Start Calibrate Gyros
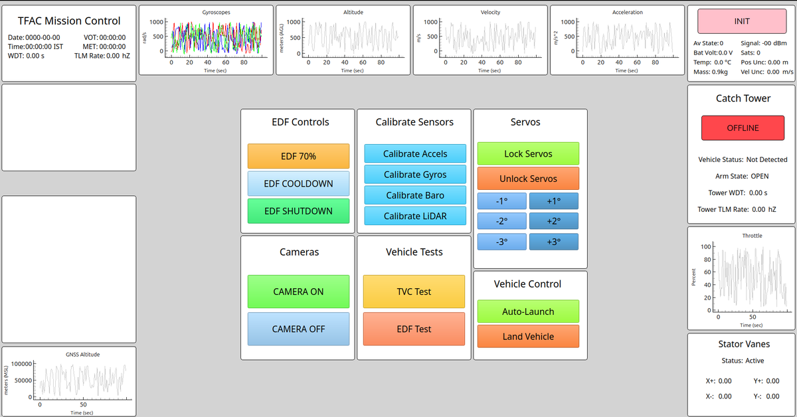 point(415,175)
